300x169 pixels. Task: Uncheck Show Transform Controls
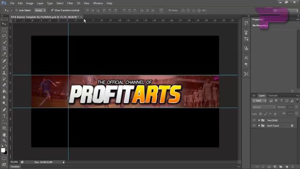coord(52,10)
